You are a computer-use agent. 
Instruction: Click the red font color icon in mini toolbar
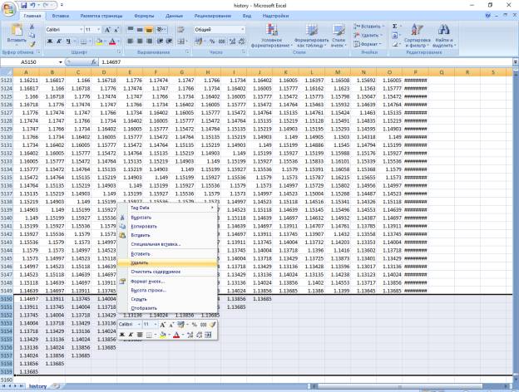pos(175,334)
